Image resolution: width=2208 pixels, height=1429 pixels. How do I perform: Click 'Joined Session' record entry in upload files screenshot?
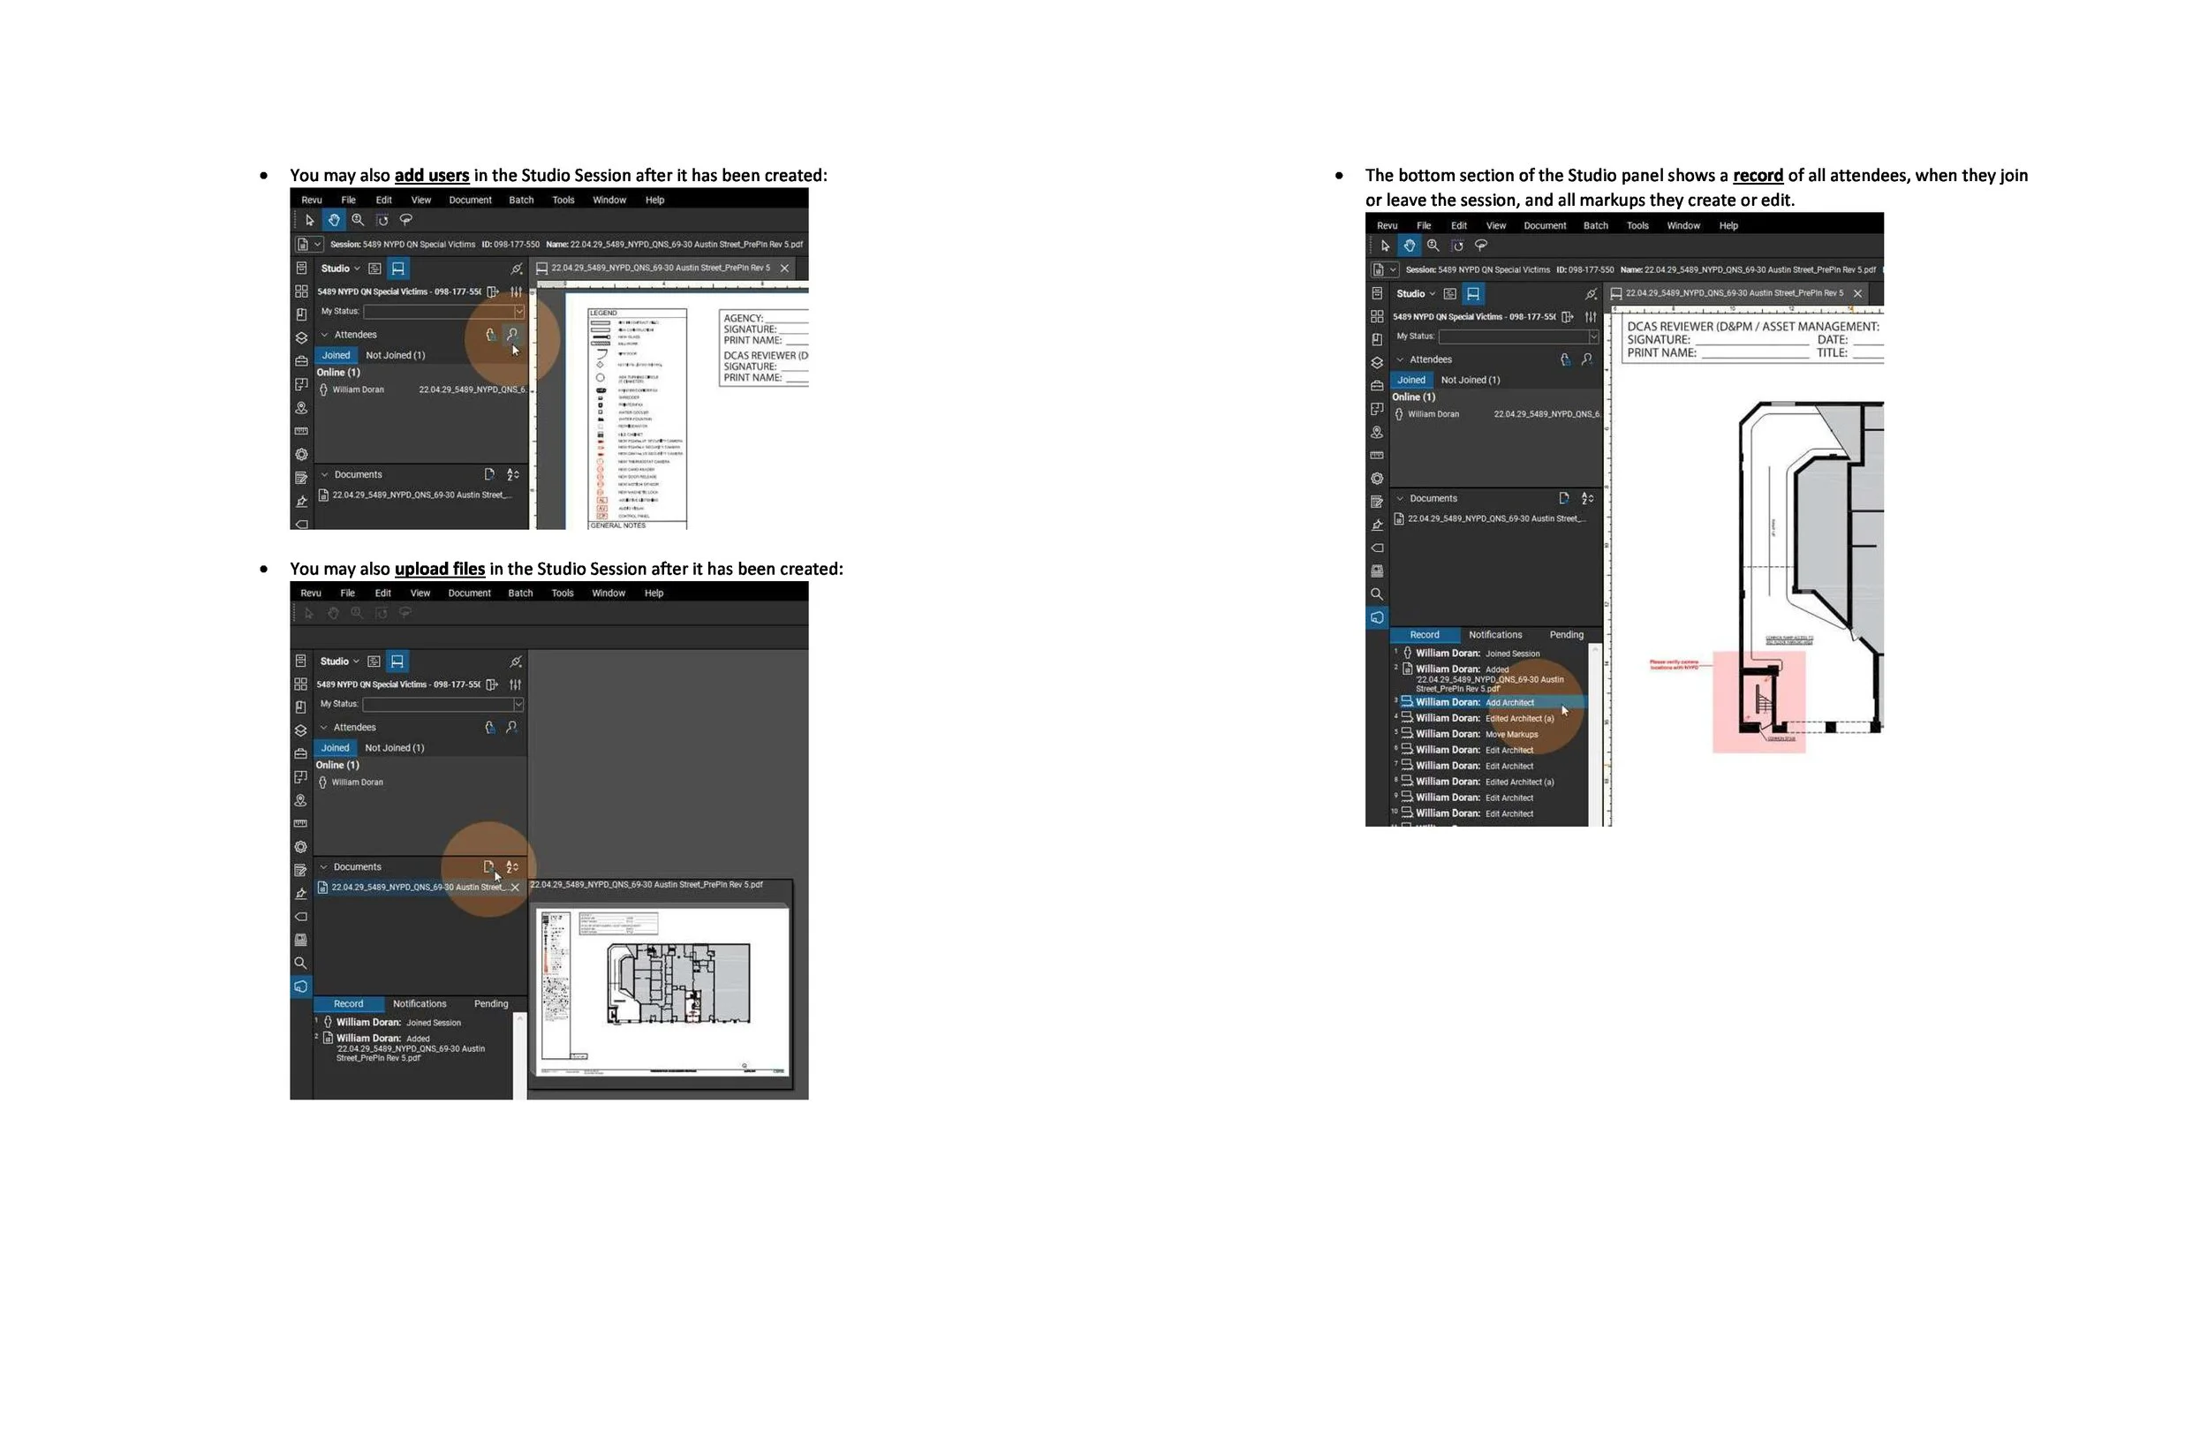click(x=412, y=1023)
